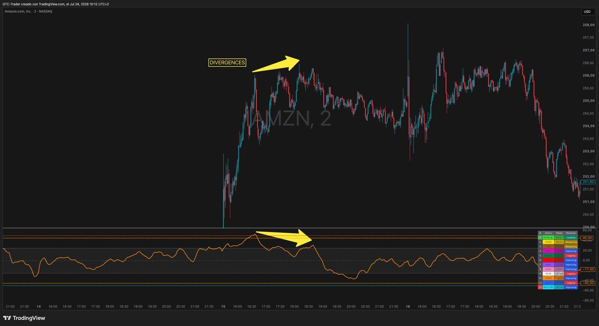Screen dimensions: 599x326
Task: Click the 256,00 price axis label
Action: point(589,76)
